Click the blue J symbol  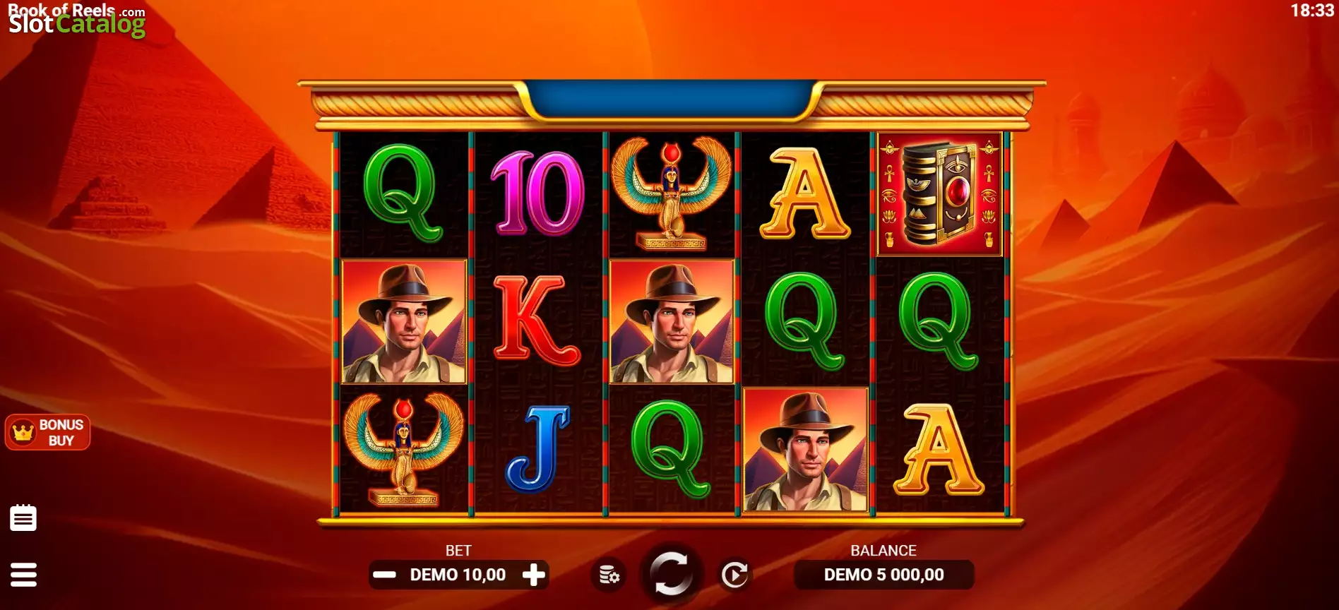tap(538, 449)
